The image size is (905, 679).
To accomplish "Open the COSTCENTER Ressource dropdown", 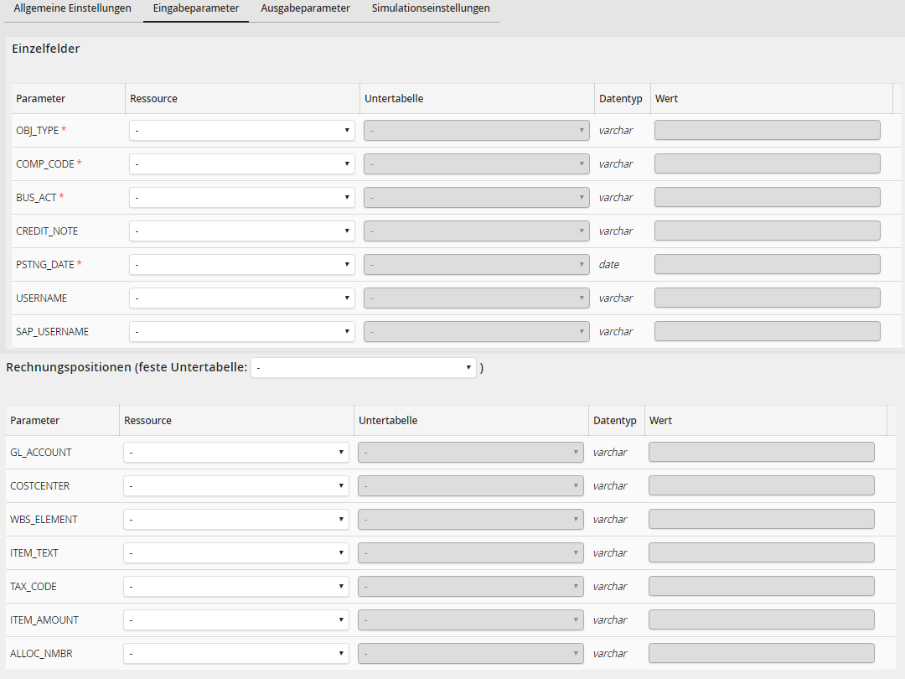I will pyautogui.click(x=235, y=486).
